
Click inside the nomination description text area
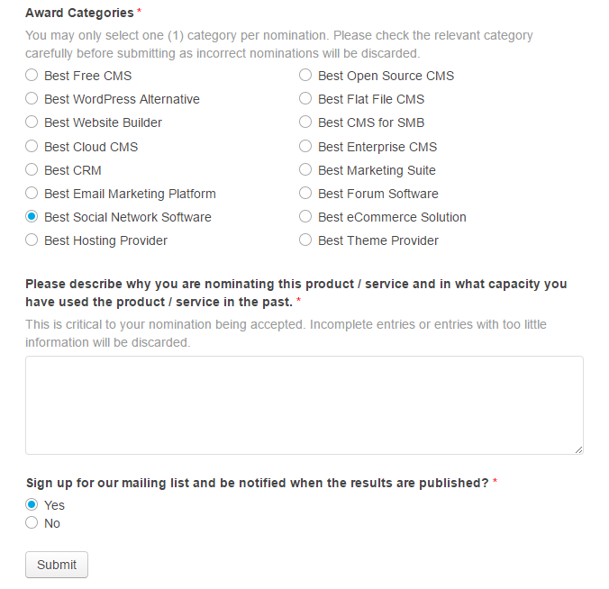304,404
